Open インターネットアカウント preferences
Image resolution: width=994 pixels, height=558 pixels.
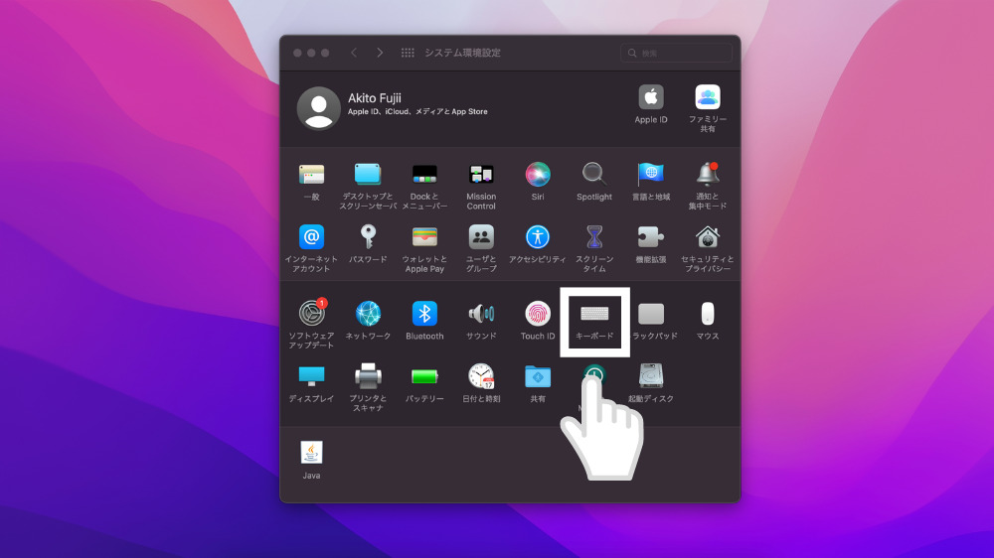click(311, 237)
